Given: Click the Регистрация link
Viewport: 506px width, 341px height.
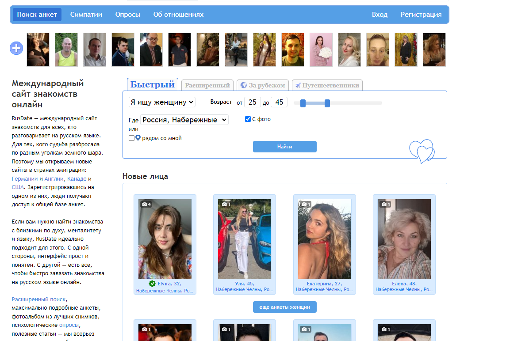Looking at the screenshot, I should coord(421,15).
